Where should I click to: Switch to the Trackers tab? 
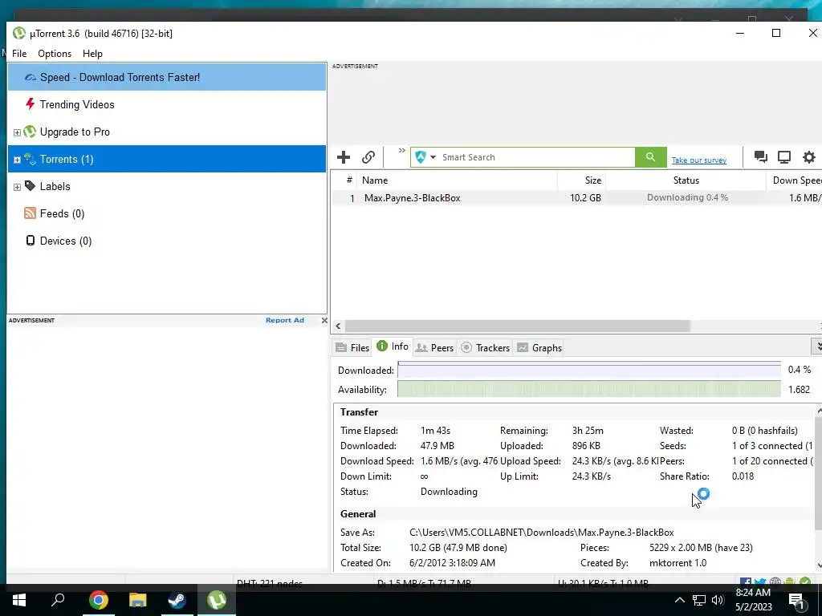coord(485,348)
